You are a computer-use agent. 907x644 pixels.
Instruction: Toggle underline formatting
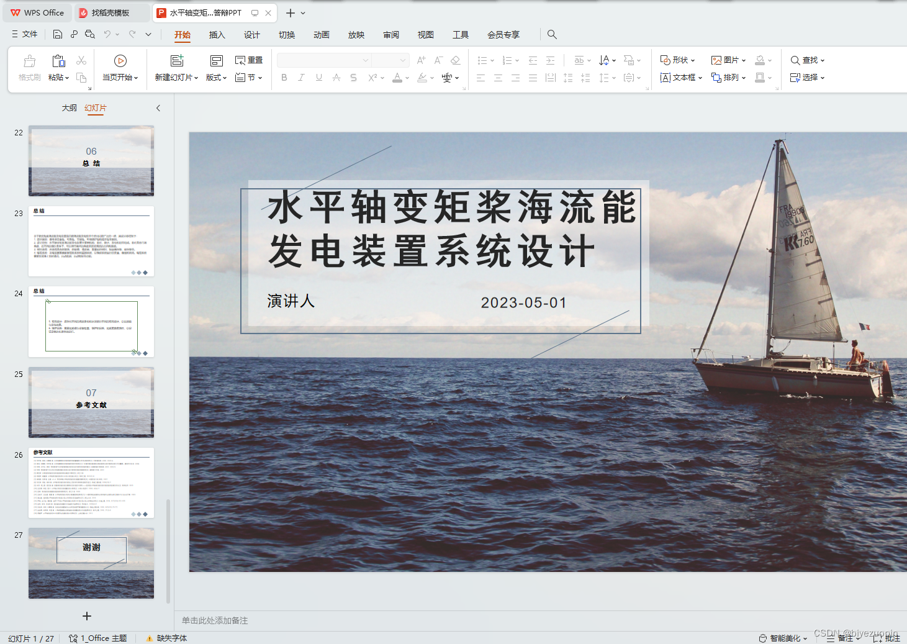coord(318,77)
